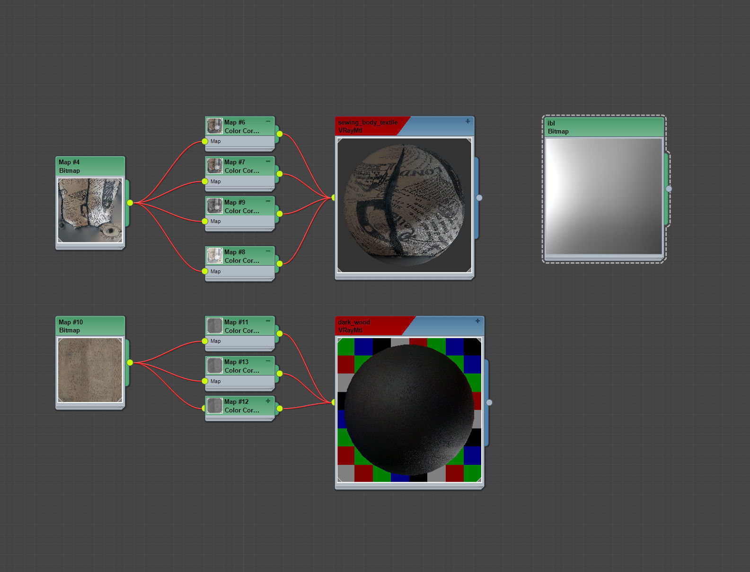The width and height of the screenshot is (750, 572).
Task: Collapse the Map #6 Color Correction node
Action: pyautogui.click(x=268, y=121)
